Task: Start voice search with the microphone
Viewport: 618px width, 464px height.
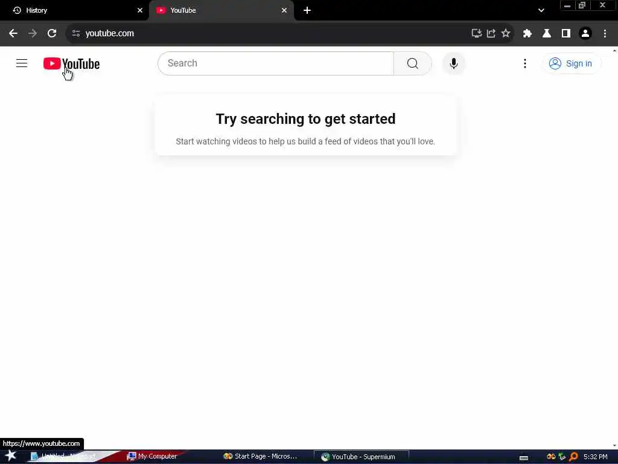Action: (454, 63)
